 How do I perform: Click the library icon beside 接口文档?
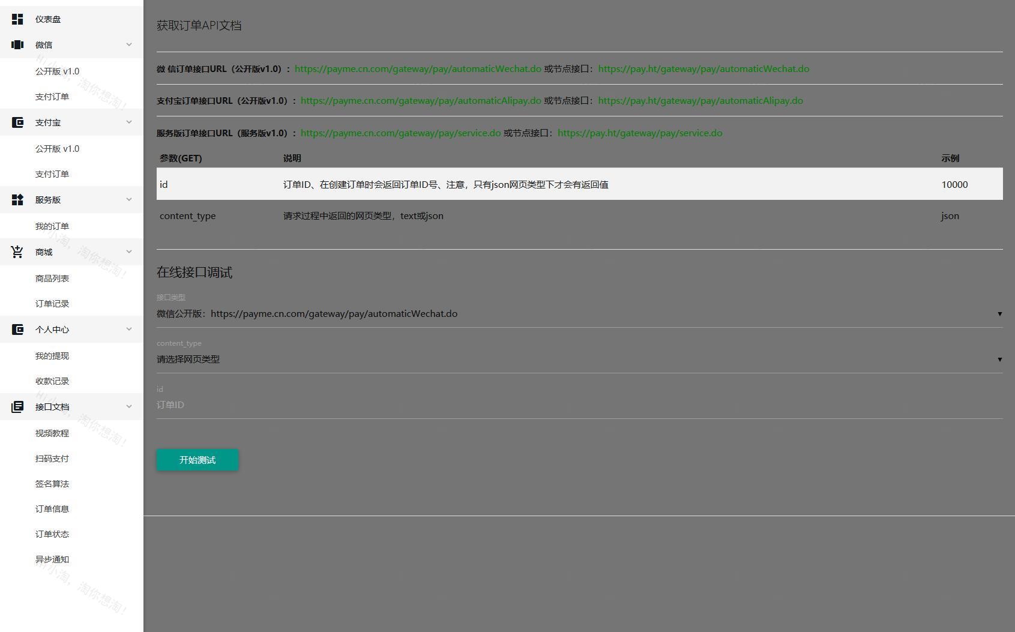[x=17, y=407]
